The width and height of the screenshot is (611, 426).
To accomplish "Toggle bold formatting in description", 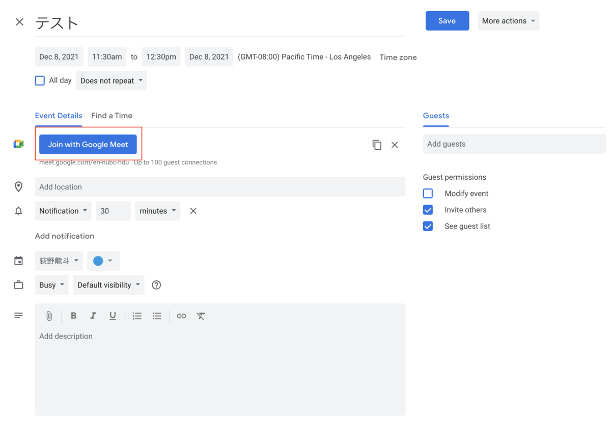I will coord(73,316).
